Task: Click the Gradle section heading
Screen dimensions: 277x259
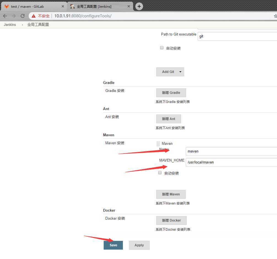Action: pyautogui.click(x=109, y=83)
